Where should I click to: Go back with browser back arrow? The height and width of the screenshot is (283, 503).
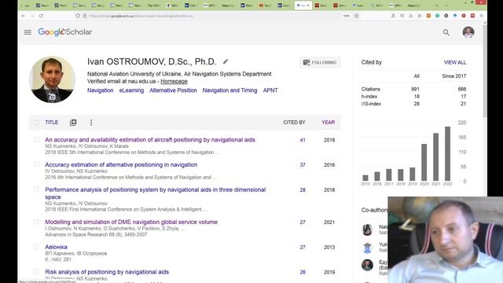(x=24, y=16)
